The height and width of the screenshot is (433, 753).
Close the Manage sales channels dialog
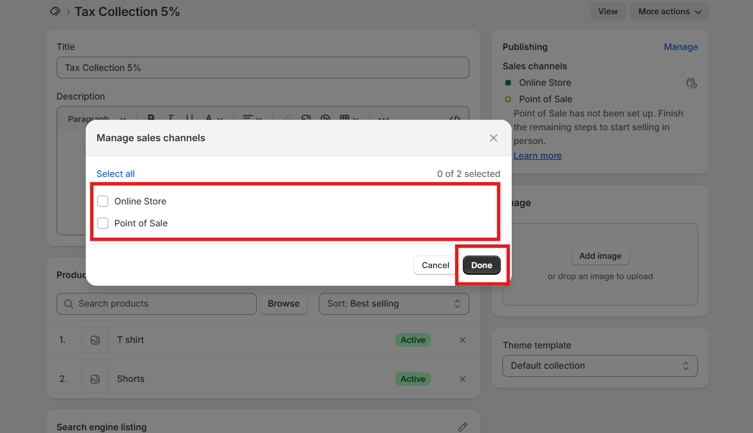click(493, 138)
